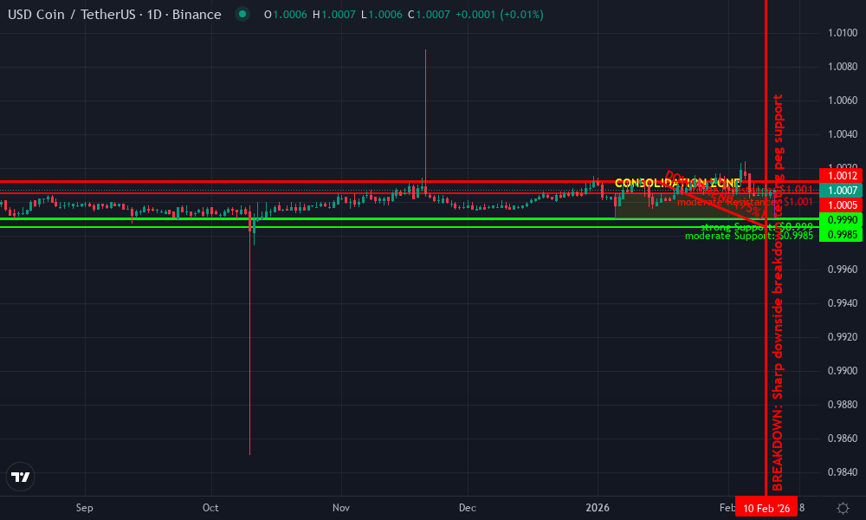The width and height of the screenshot is (866, 520).
Task: Click the Sep label on the time axis
Action: (84, 509)
